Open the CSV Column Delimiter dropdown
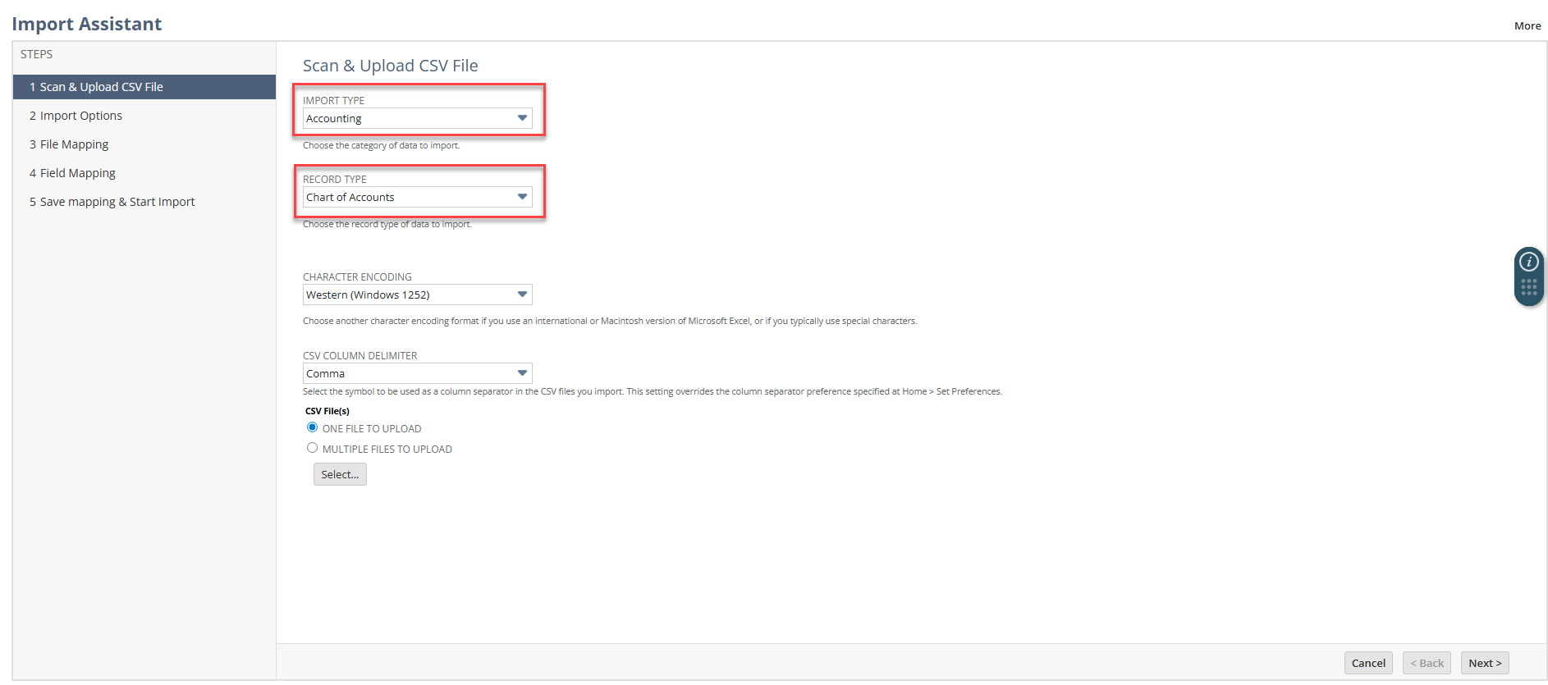 click(417, 373)
